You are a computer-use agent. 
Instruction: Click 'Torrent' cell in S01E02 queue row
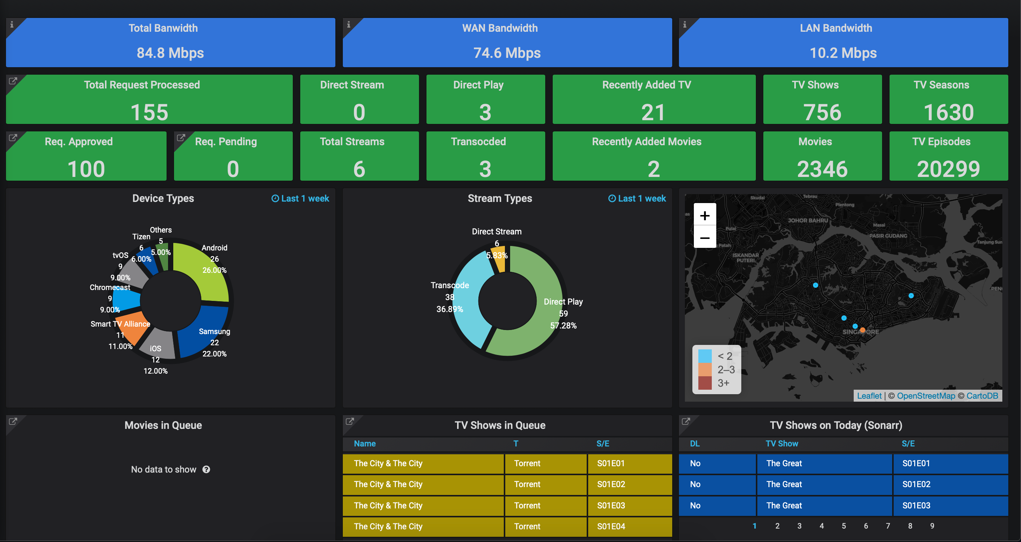click(545, 485)
